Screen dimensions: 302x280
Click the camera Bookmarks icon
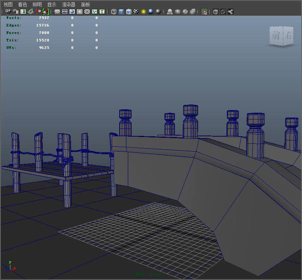[23, 12]
